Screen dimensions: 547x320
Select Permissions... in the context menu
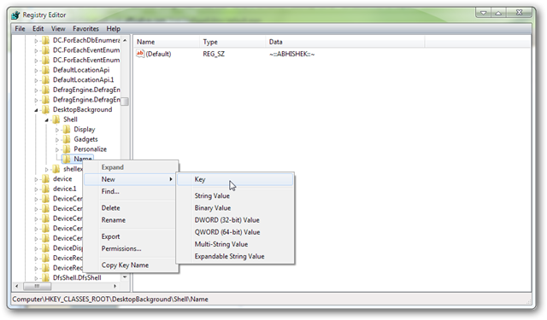click(130, 248)
